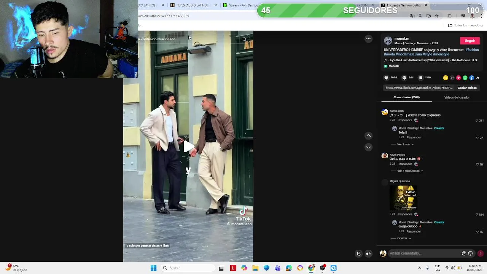This screenshot has height=274, width=487.
Task: Open the Windows Start menu
Action: (154, 268)
